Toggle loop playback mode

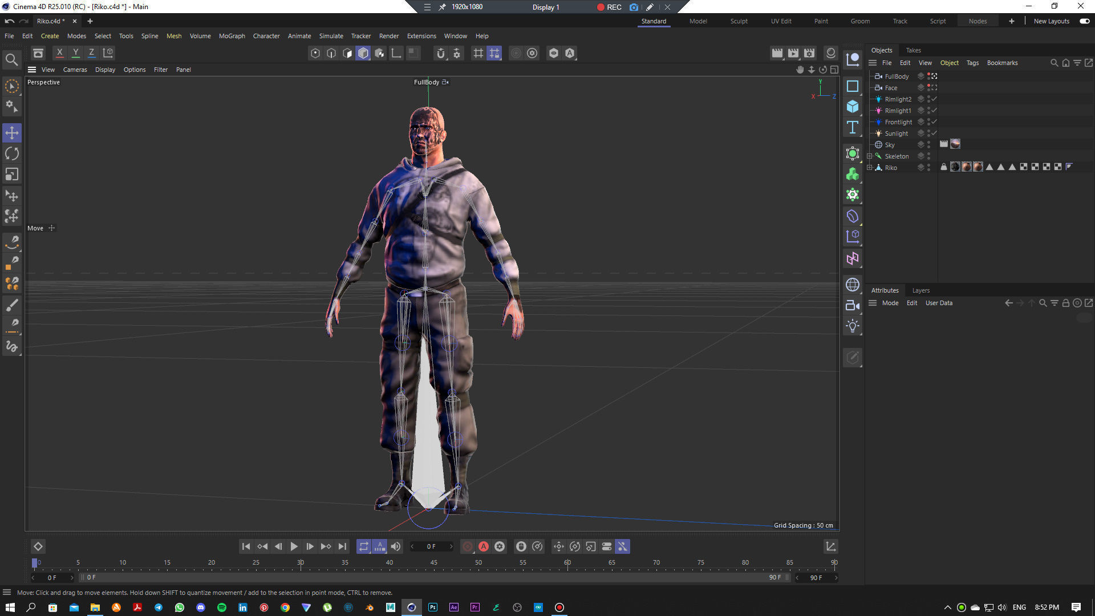[x=364, y=546]
